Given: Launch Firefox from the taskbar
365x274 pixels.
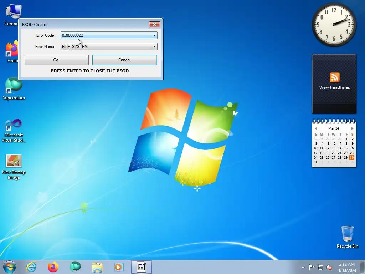Looking at the screenshot, I should [53, 267].
